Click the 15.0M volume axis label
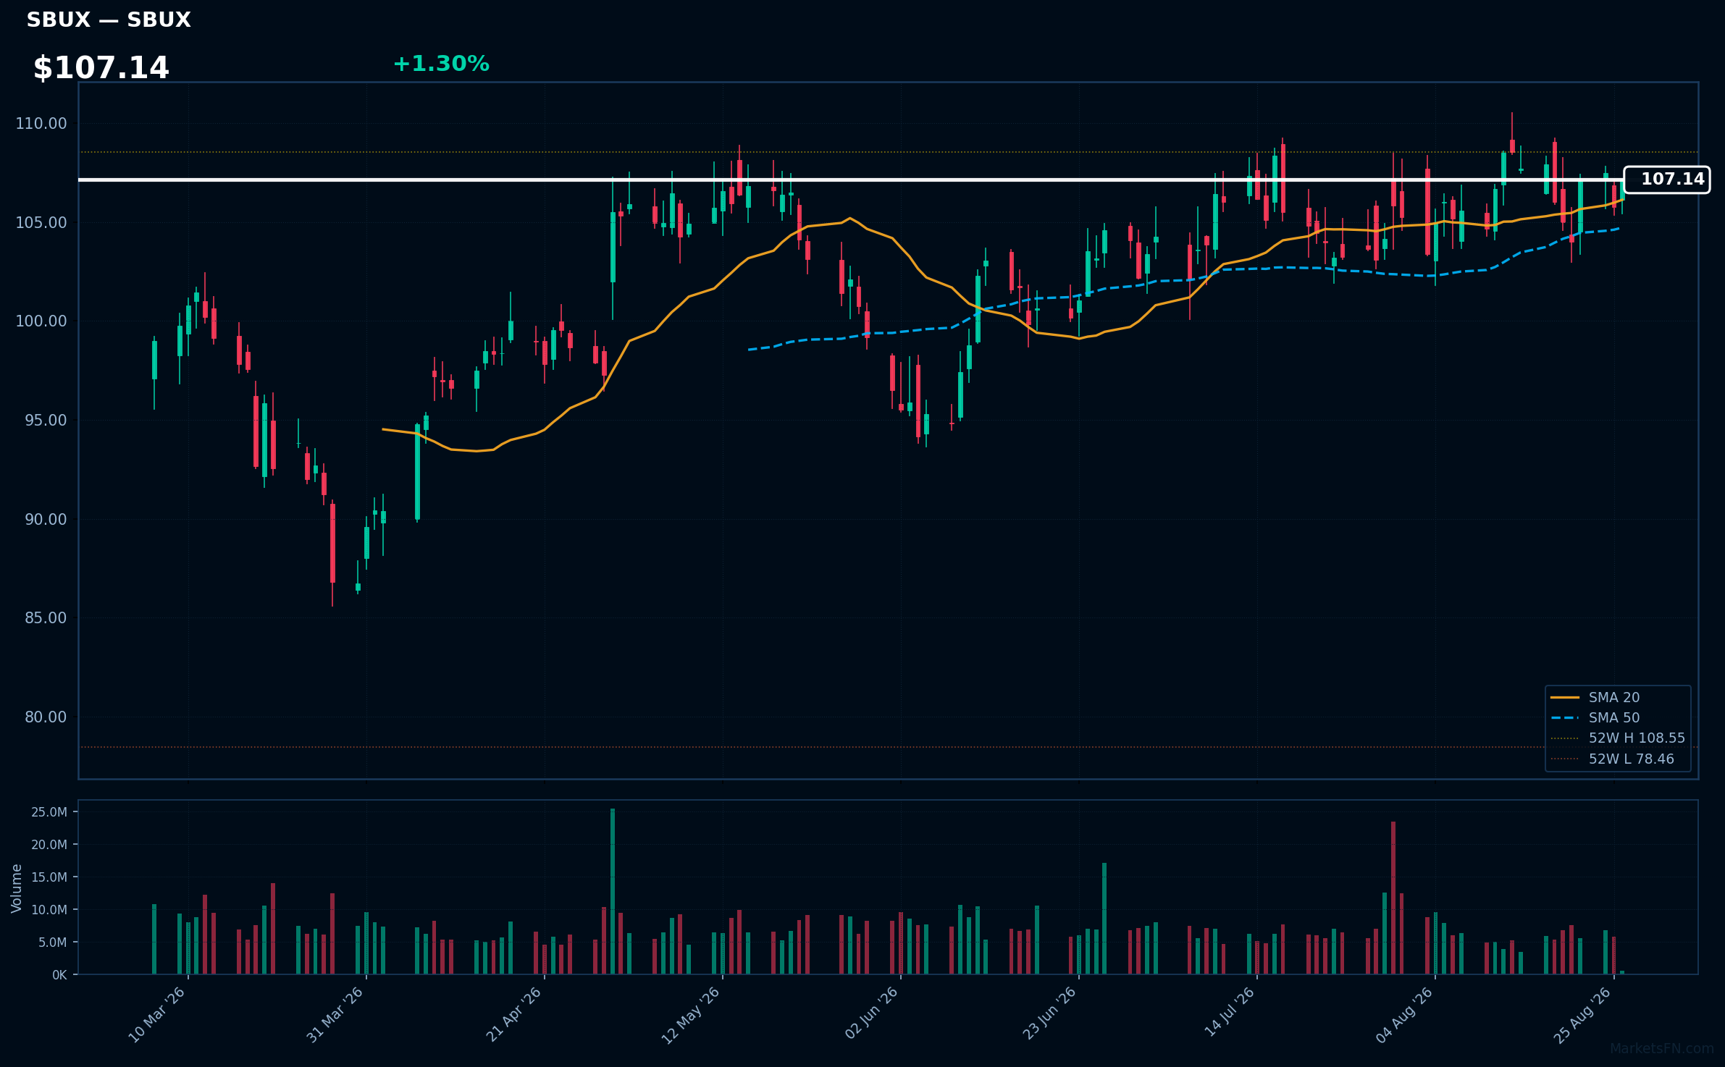Screen dimensions: 1725x1067 tap(49, 877)
